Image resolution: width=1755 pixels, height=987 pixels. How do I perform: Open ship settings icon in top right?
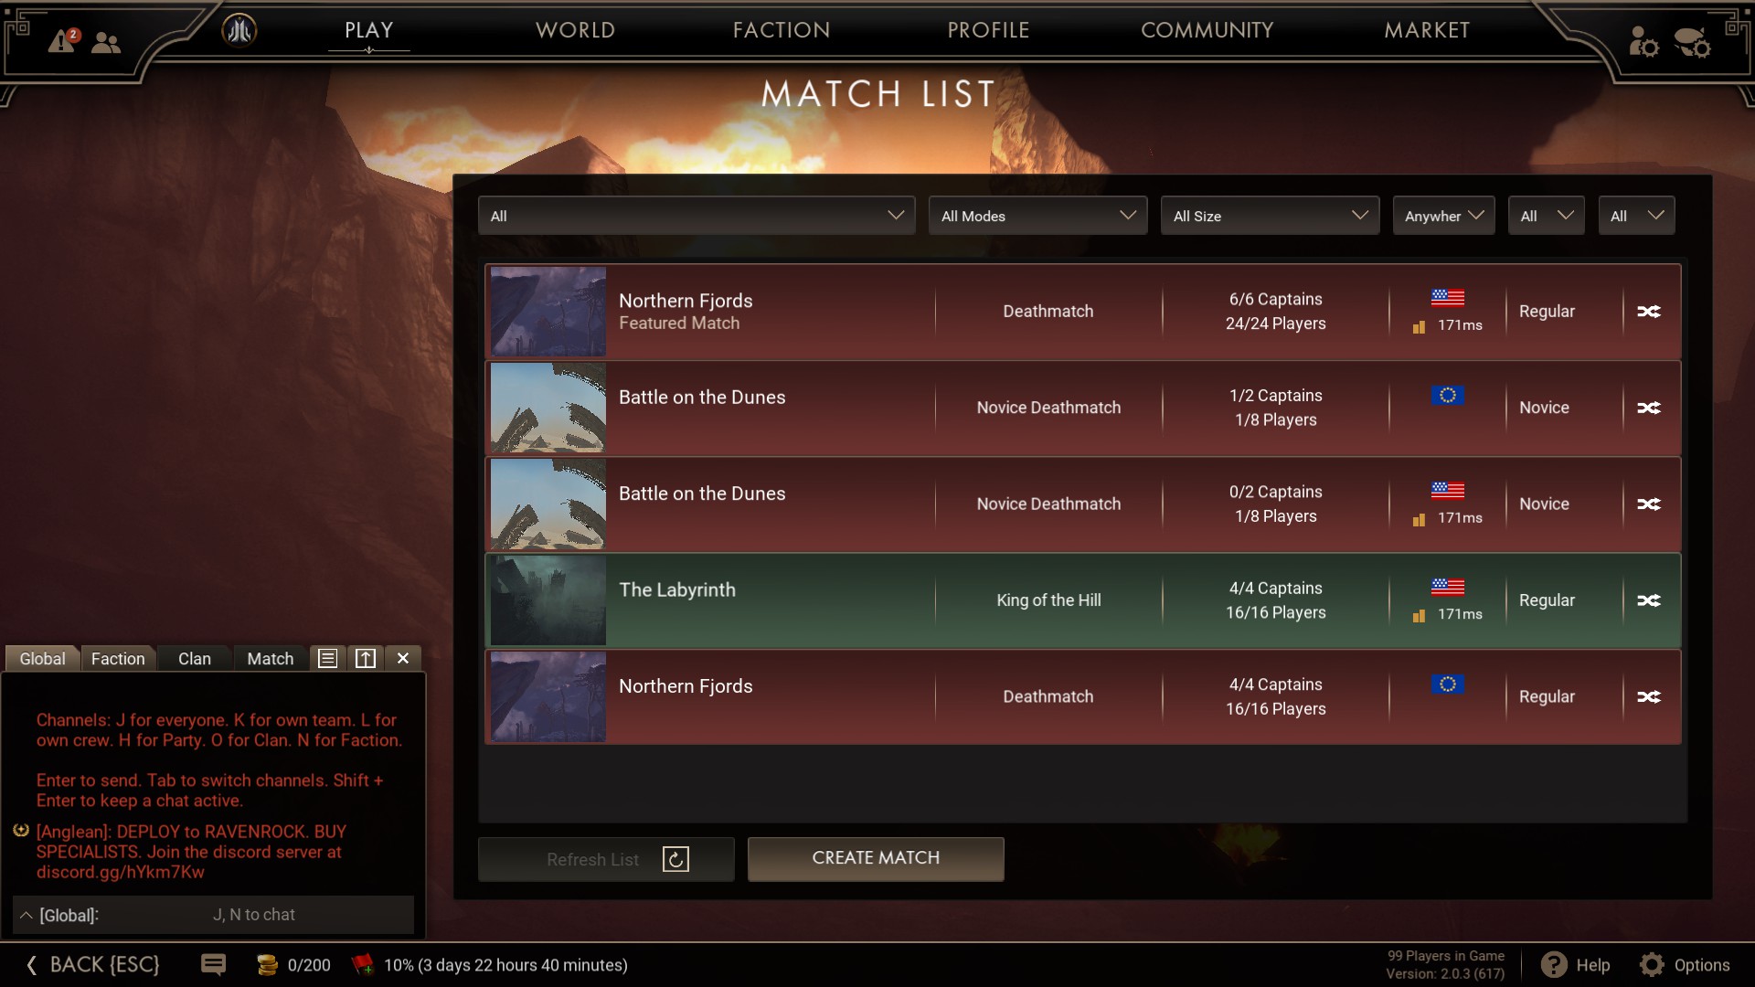tap(1692, 42)
